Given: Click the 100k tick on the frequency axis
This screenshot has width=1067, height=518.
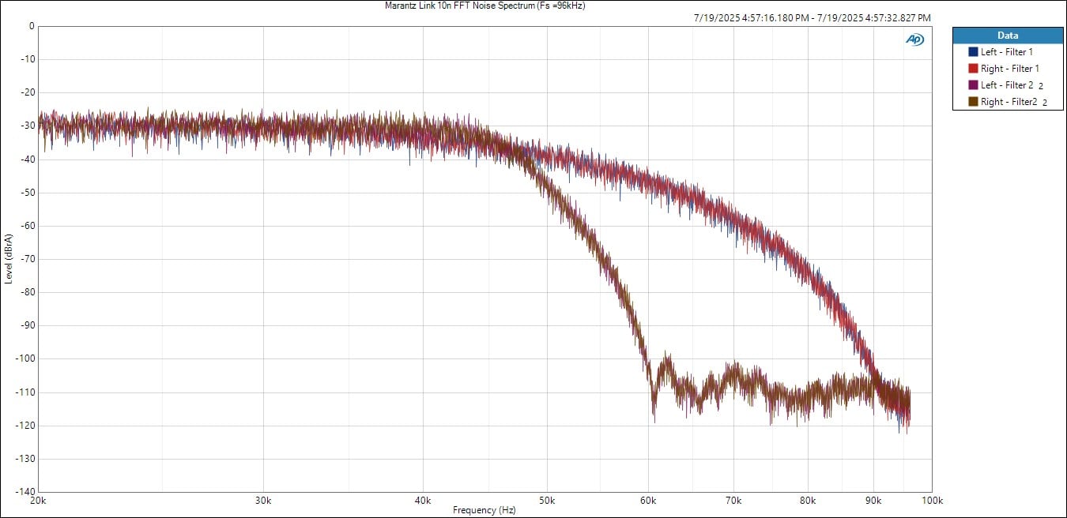Looking at the screenshot, I should pyautogui.click(x=931, y=500).
